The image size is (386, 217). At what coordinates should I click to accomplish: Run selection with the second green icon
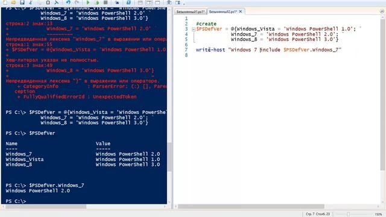(97, 2)
